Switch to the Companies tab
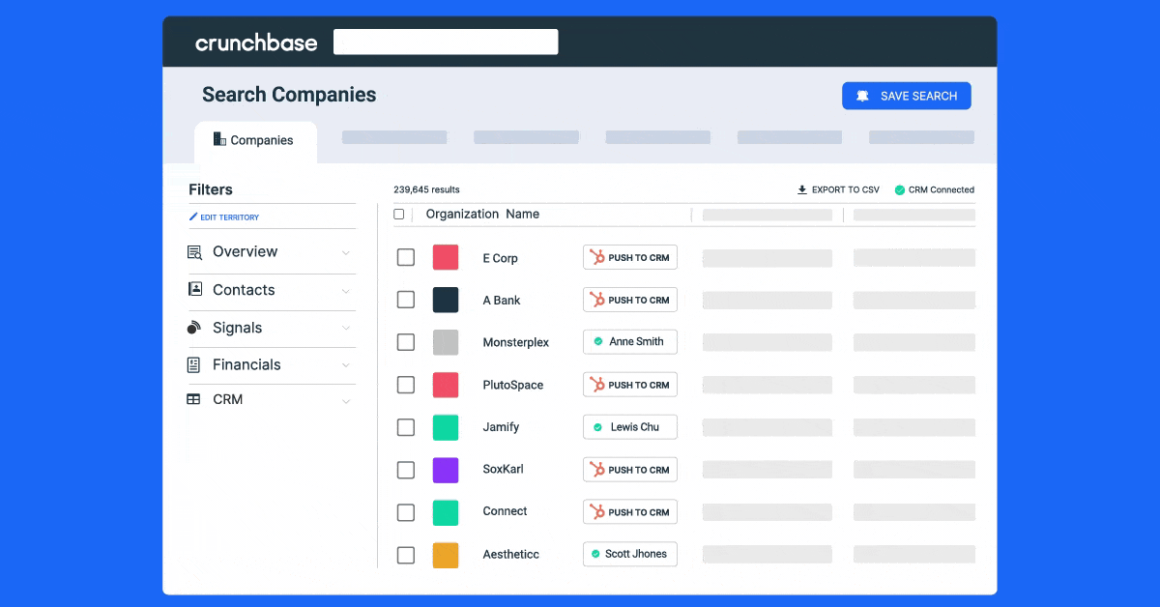The height and width of the screenshot is (607, 1160). pos(255,140)
